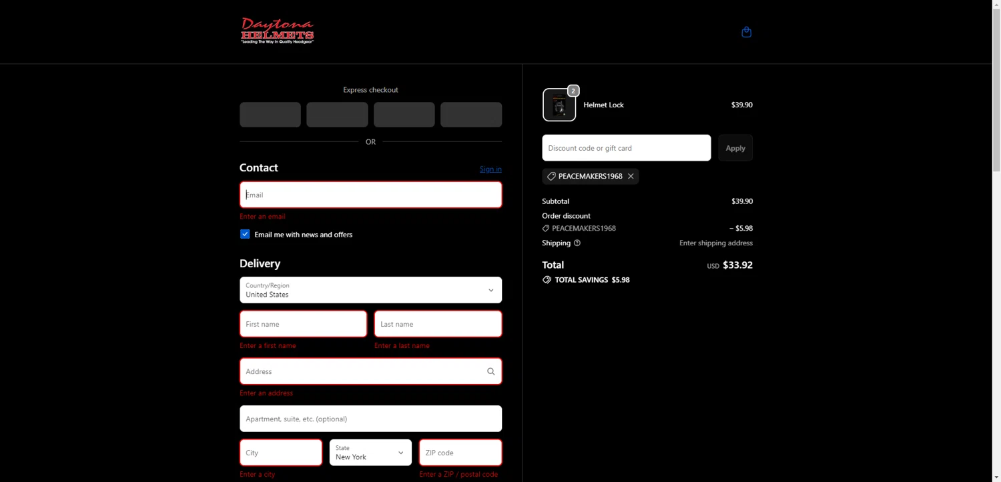Viewport: 1001px width, 482px height.
Task: Click the third express checkout button
Action: click(x=404, y=115)
